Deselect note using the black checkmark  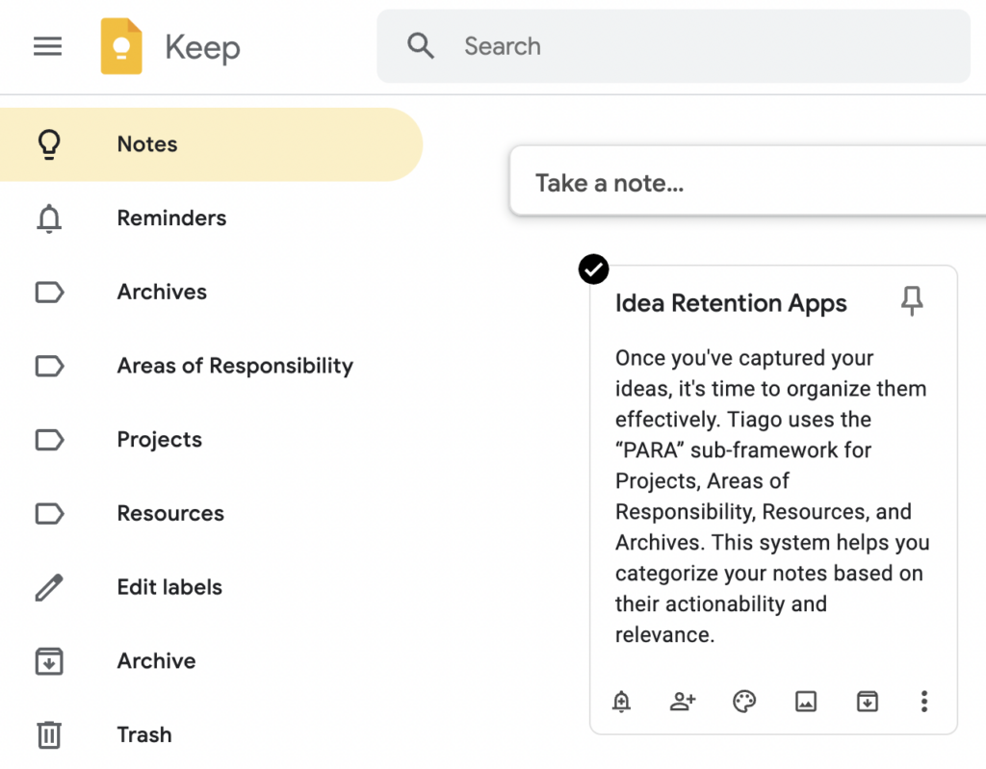point(594,269)
